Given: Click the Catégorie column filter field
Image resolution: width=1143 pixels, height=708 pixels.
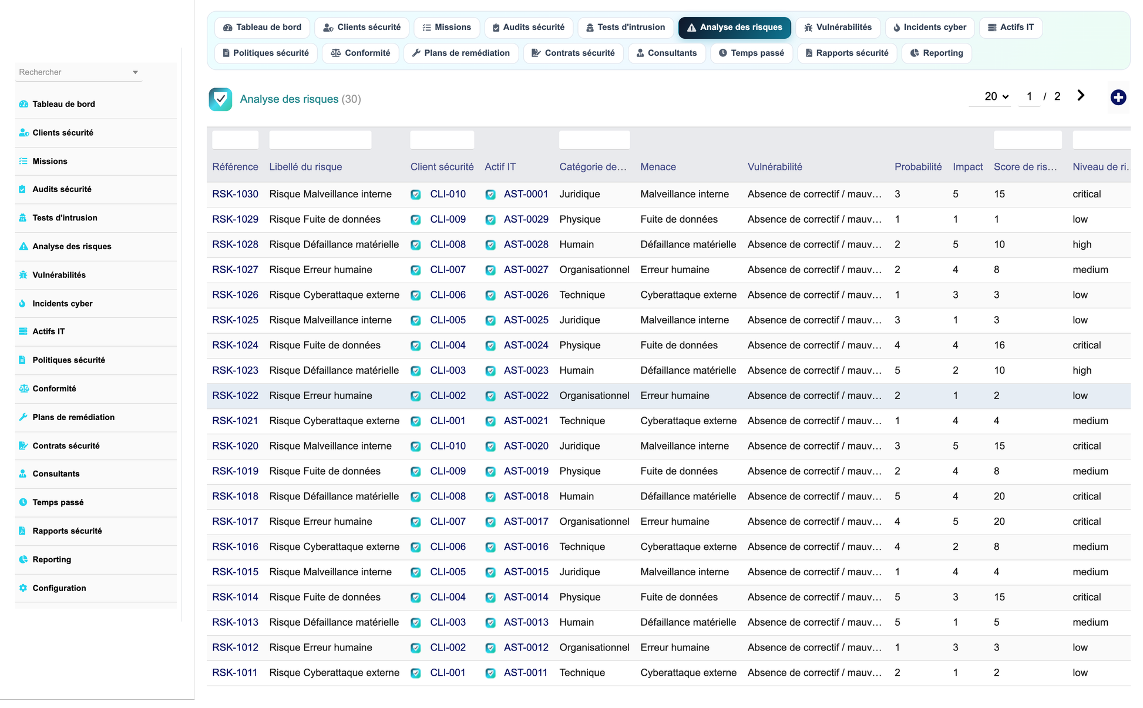Looking at the screenshot, I should click(x=594, y=140).
